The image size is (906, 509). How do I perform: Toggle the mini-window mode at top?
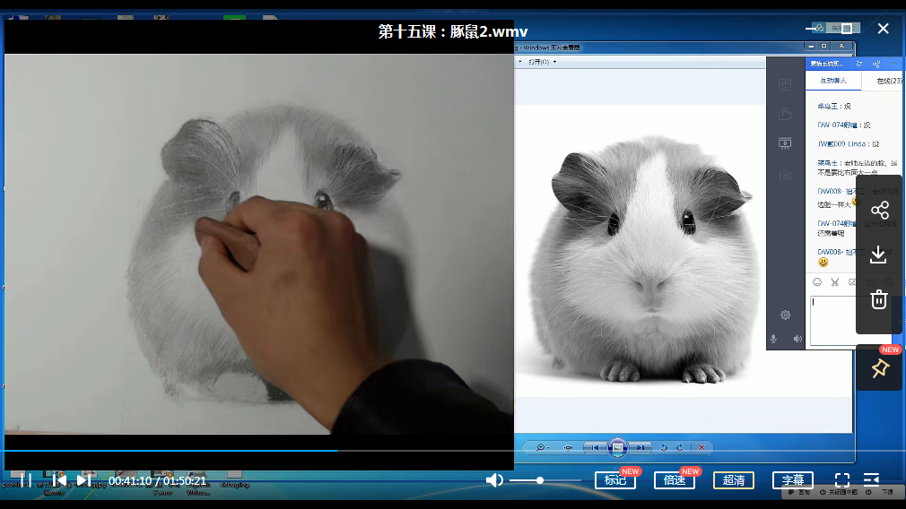click(x=847, y=29)
